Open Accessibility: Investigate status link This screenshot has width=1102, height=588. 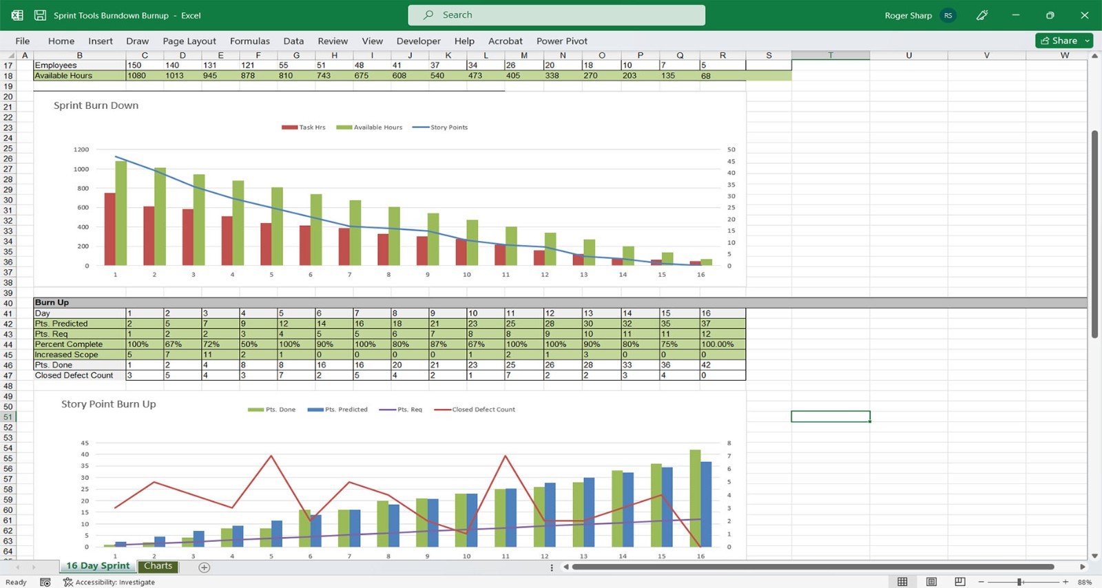(110, 582)
